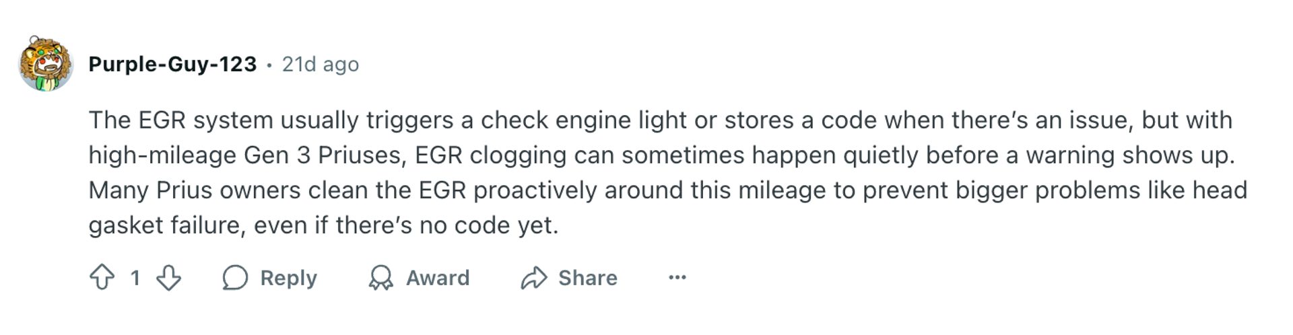1293x335 pixels.
Task: Click the Award ribbon icon
Action: point(380,277)
